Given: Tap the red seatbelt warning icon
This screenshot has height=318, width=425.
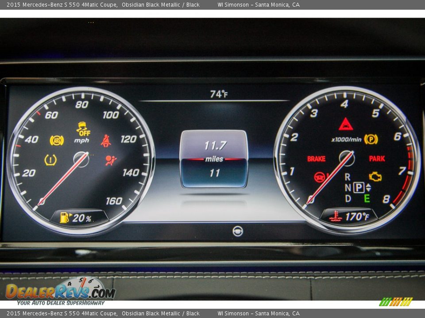Looking at the screenshot, I should pyautogui.click(x=106, y=141).
